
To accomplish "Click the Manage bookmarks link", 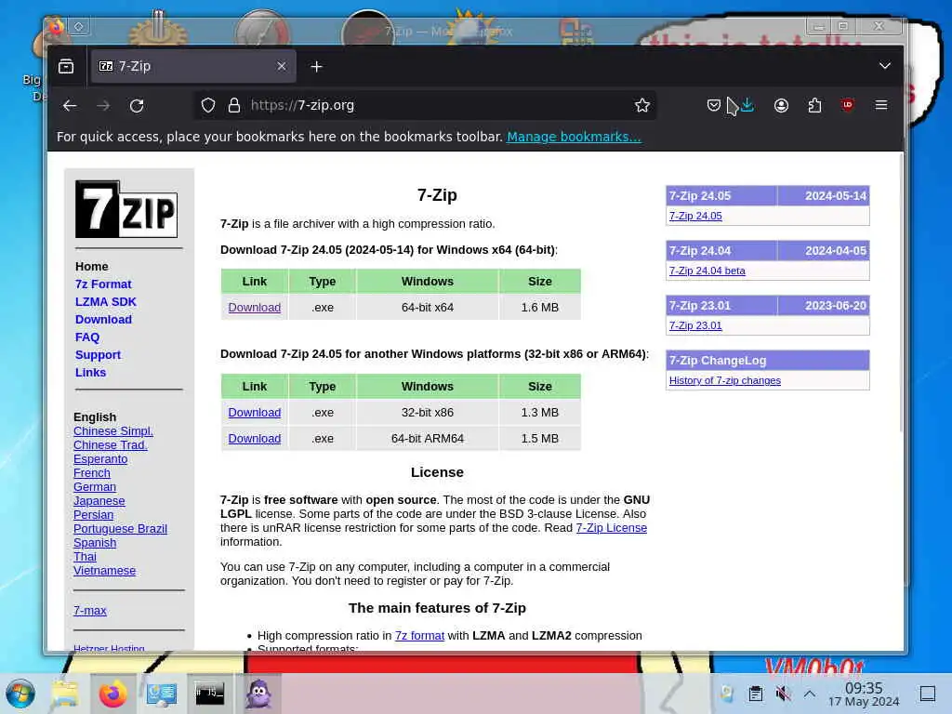I will click(574, 137).
